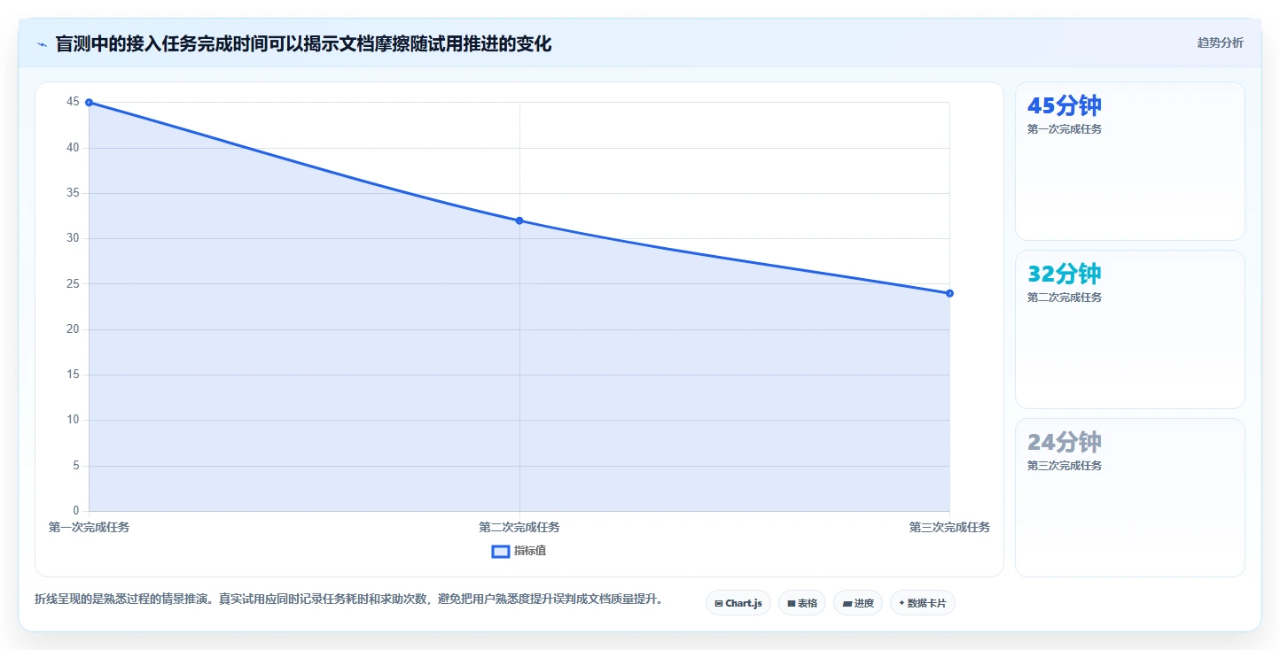
Task: Click the data point at 第一次完成任务
Action: coord(89,103)
